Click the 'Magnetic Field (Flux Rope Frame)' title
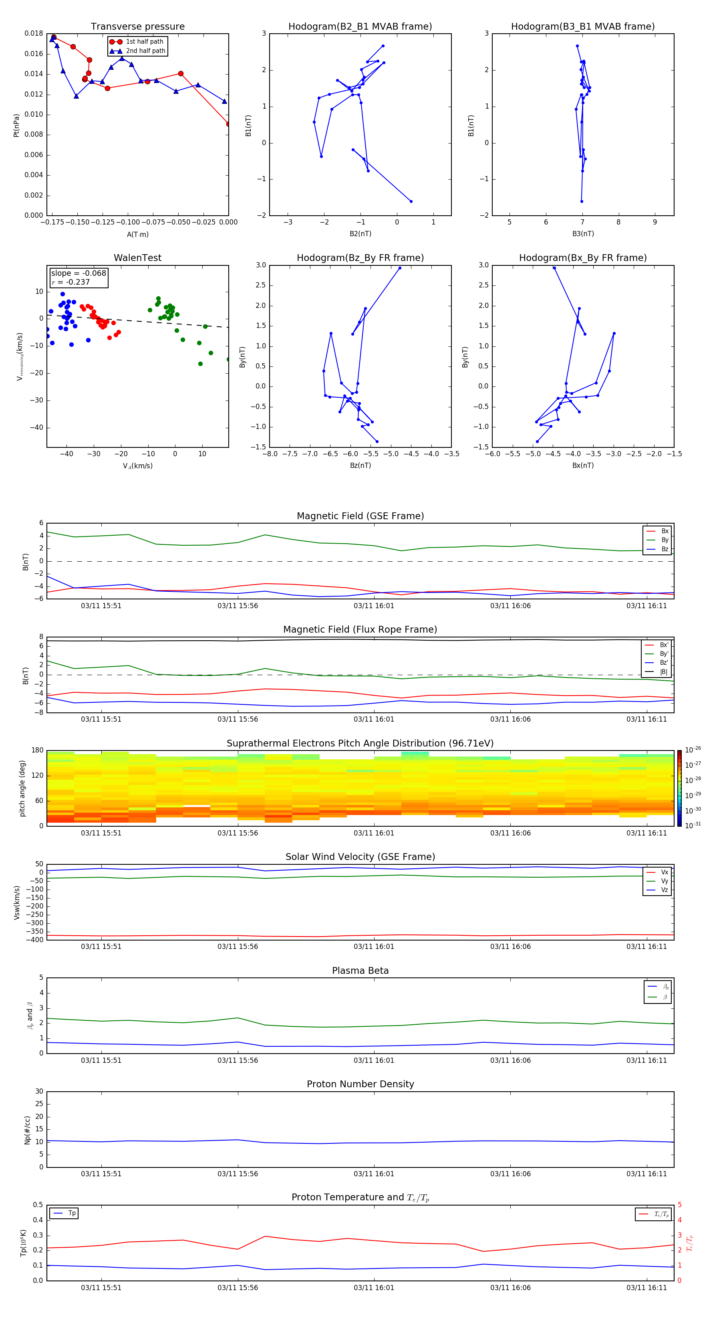Screen dimensions: 721x1323 click(x=360, y=630)
